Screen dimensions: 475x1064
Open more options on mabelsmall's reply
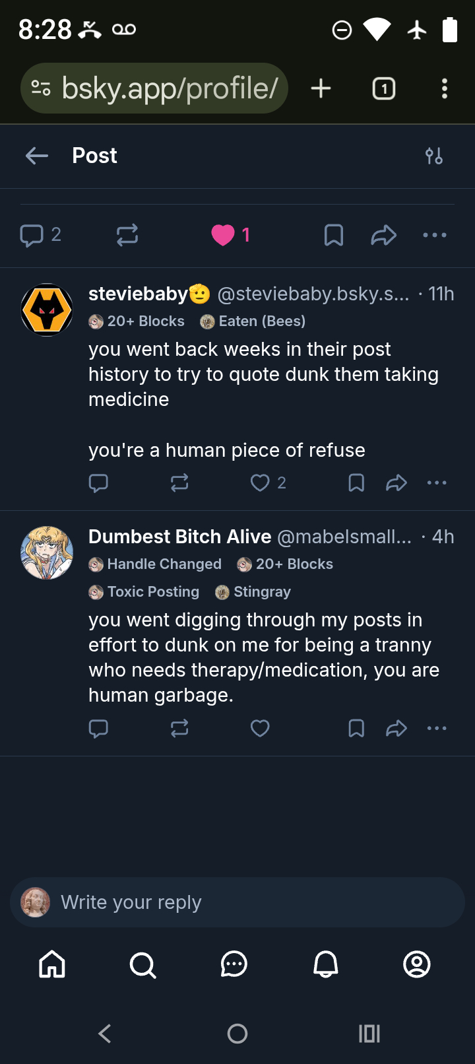437,728
